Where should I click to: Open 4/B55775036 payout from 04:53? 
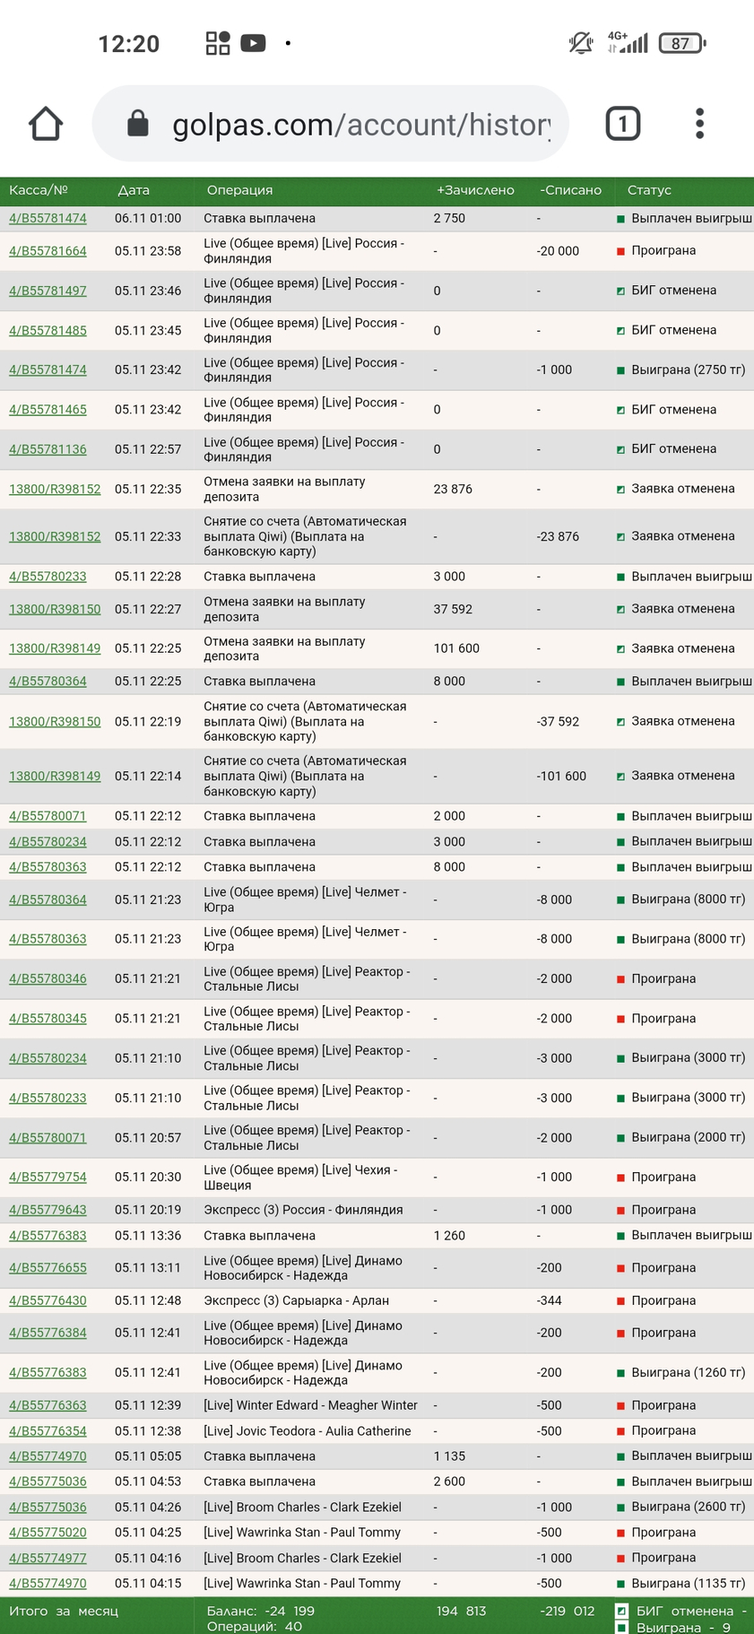click(48, 1482)
